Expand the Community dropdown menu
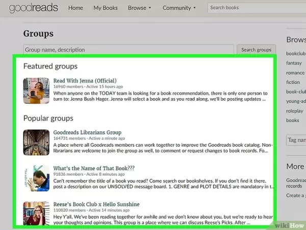Viewport: 306px width, 230px height. [x=179, y=8]
